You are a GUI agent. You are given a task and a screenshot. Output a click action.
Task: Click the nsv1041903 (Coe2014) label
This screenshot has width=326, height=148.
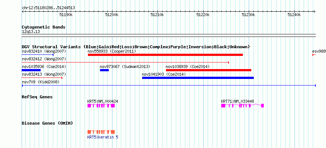[164, 74]
